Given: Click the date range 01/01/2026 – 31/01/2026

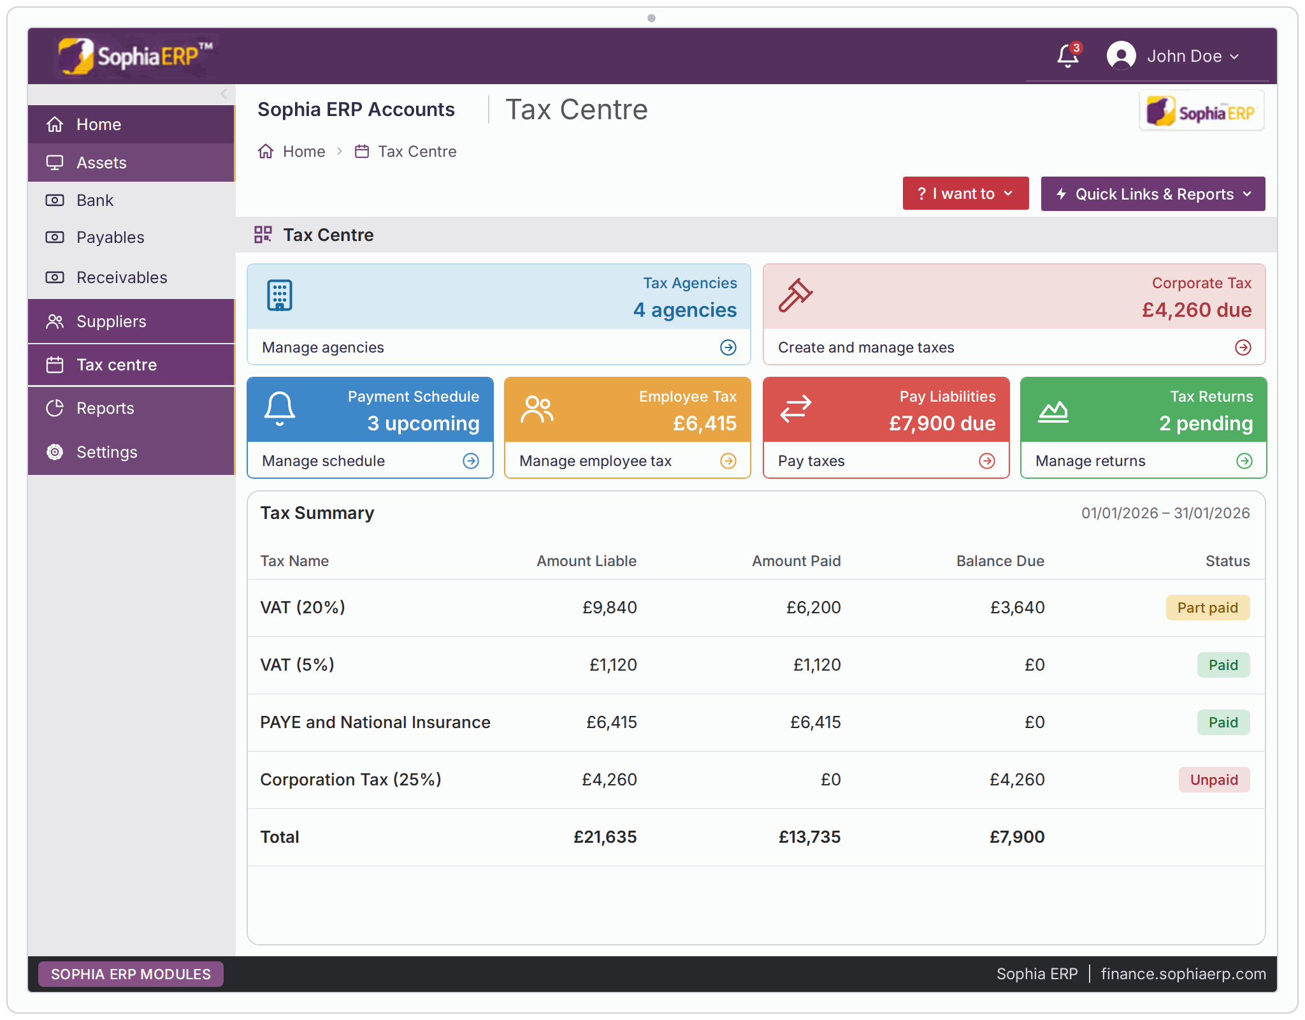Looking at the screenshot, I should 1165,513.
